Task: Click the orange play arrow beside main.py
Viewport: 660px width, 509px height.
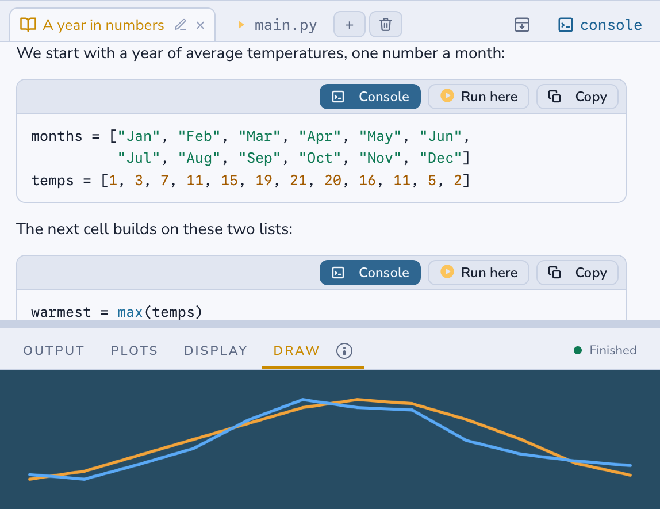Action: coord(241,25)
